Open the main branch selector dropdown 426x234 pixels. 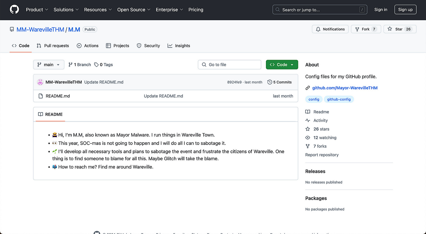pyautogui.click(x=49, y=65)
